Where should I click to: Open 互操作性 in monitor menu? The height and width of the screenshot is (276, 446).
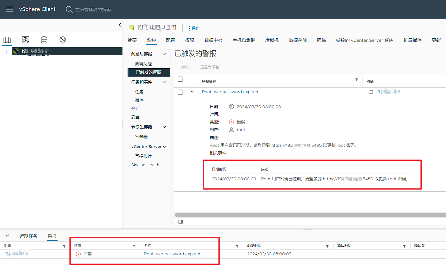coord(143,156)
